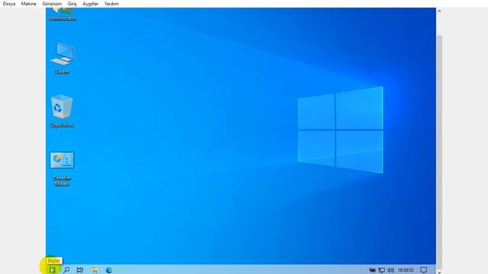Select the Administrator desktop icon
This screenshot has height=274, width=488.
click(62, 14)
